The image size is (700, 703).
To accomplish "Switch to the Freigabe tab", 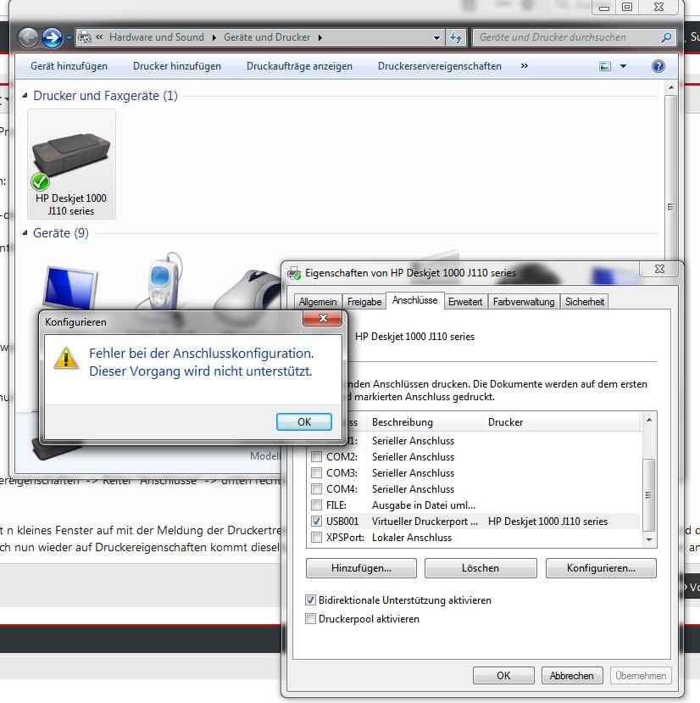I will 364,302.
